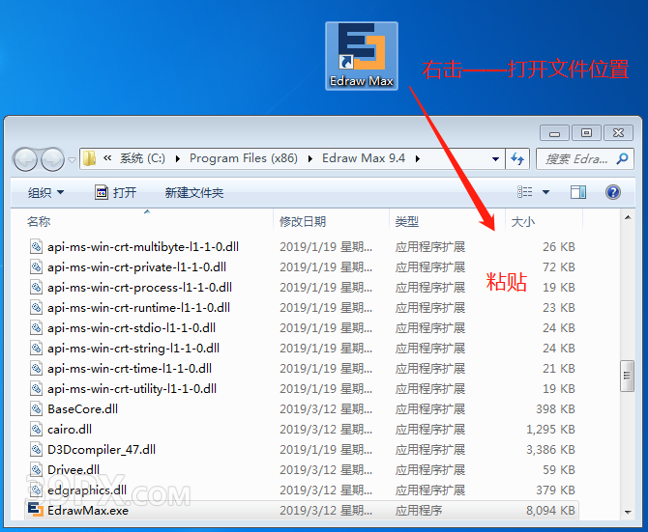Open the view options dropdown arrow
Viewport: 648px width, 532px height.
(x=545, y=192)
